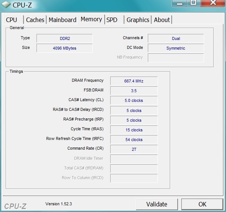This screenshot has width=226, height=212.
Task: Select the Mainboard tab
Action: point(63,20)
